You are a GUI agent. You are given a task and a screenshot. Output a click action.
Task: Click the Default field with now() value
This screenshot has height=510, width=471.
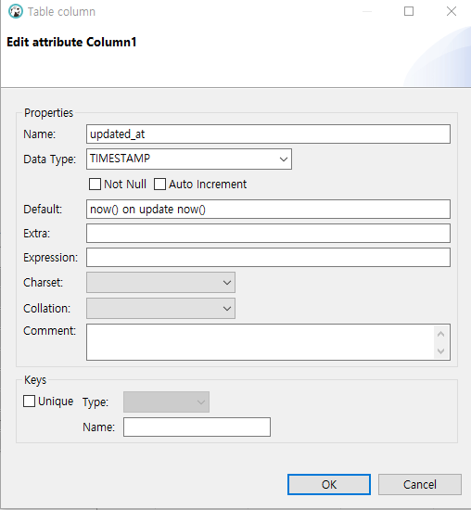(268, 210)
